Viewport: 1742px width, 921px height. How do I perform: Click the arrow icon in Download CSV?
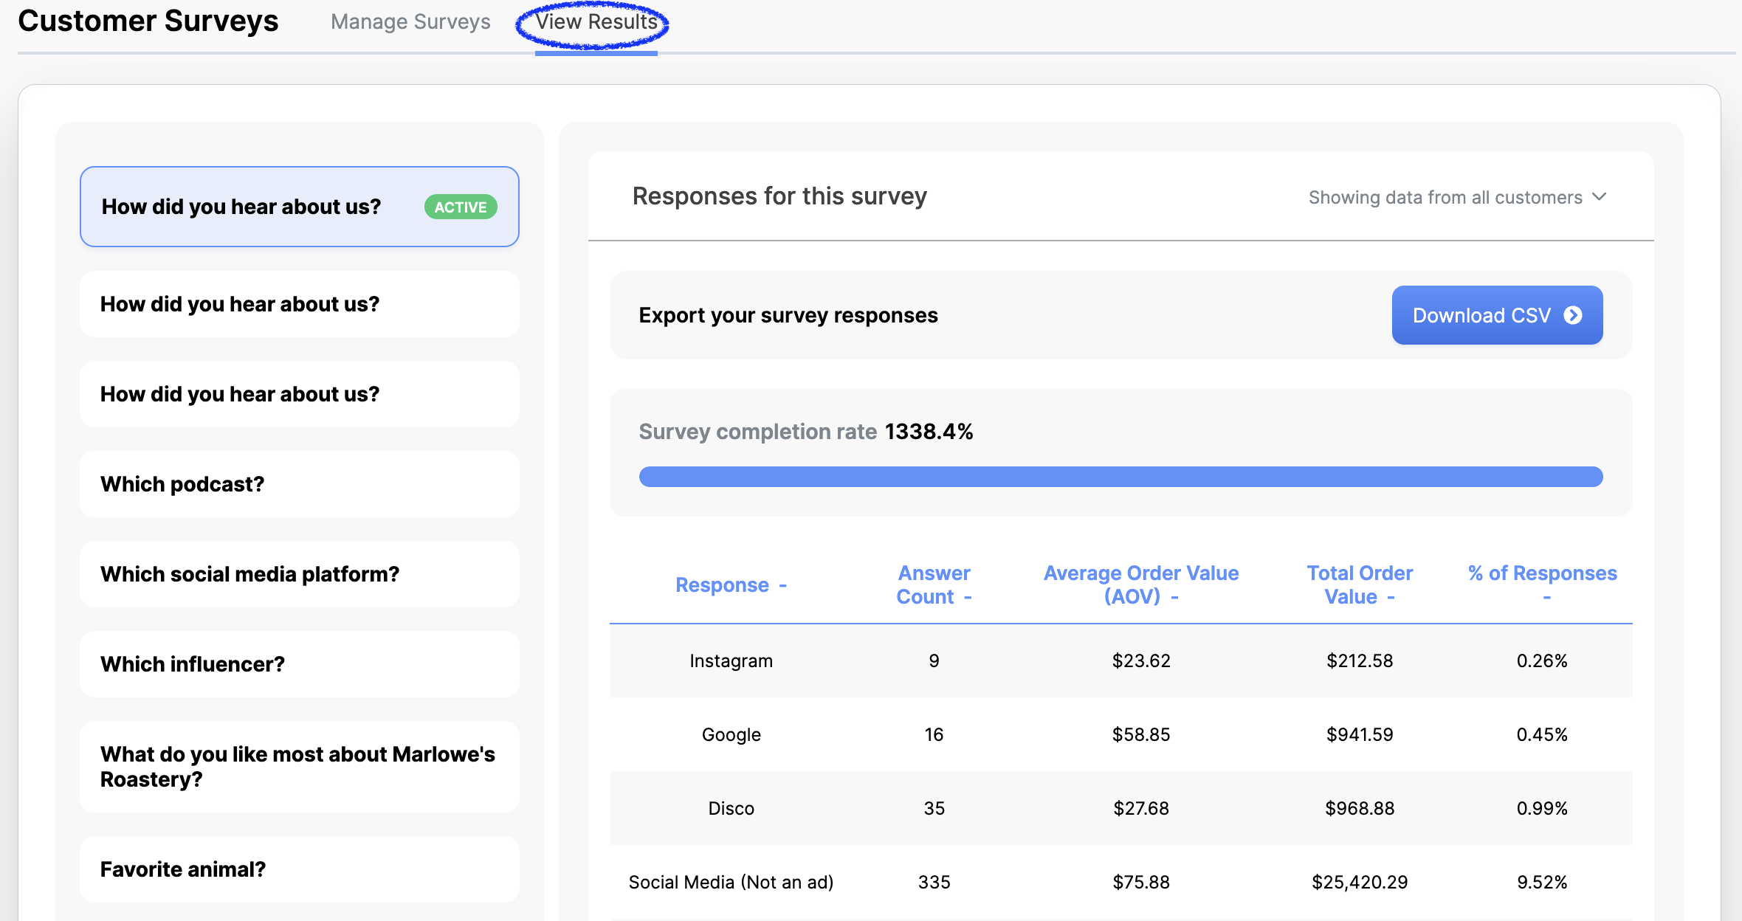tap(1573, 315)
